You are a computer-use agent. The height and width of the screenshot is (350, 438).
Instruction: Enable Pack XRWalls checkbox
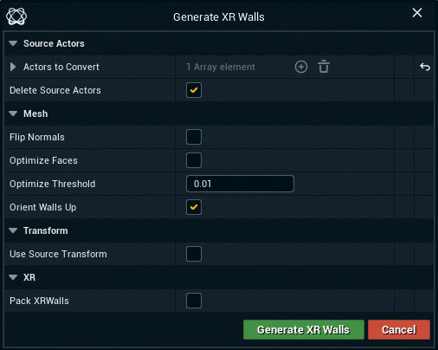pyautogui.click(x=194, y=301)
